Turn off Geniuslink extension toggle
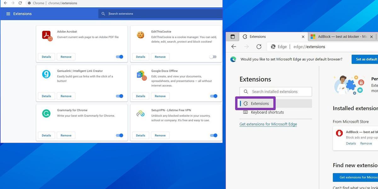378x189 pixels. tap(119, 96)
